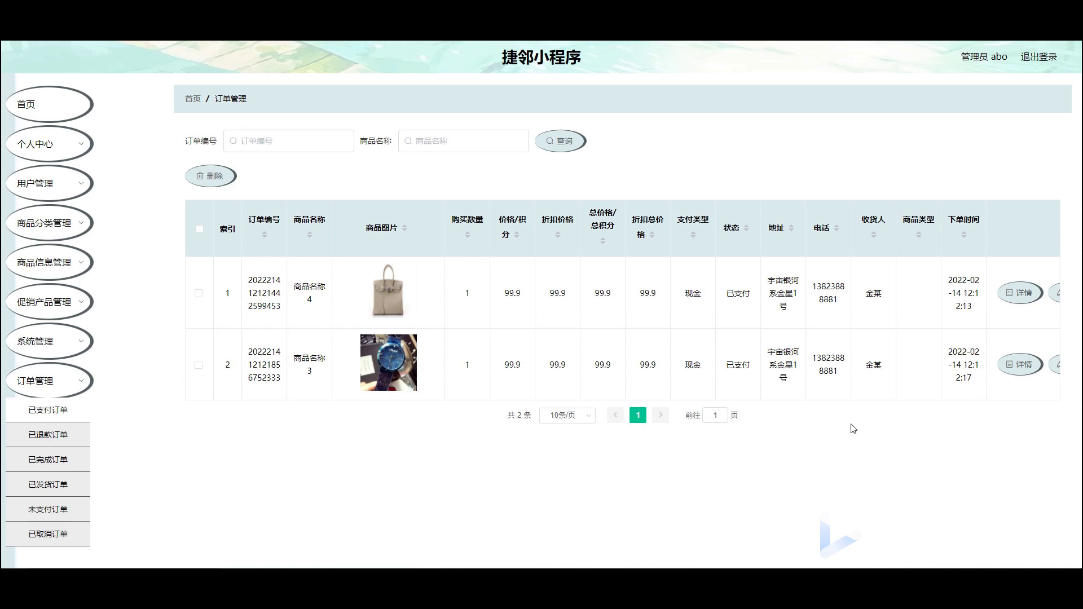Open the 首页 sidebar item

click(x=49, y=104)
